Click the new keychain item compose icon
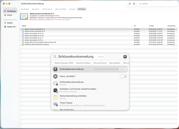 (x=130, y=4)
